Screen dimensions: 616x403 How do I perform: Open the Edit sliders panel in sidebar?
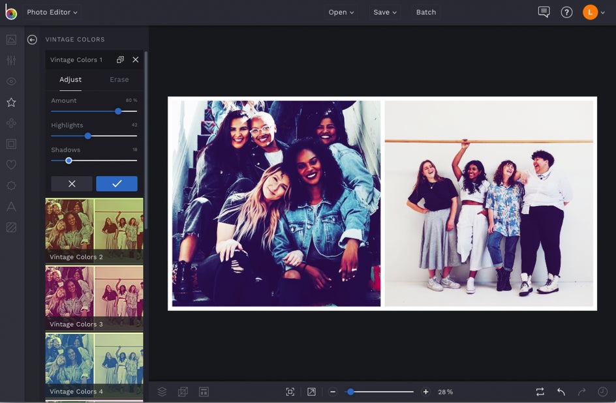click(11, 61)
